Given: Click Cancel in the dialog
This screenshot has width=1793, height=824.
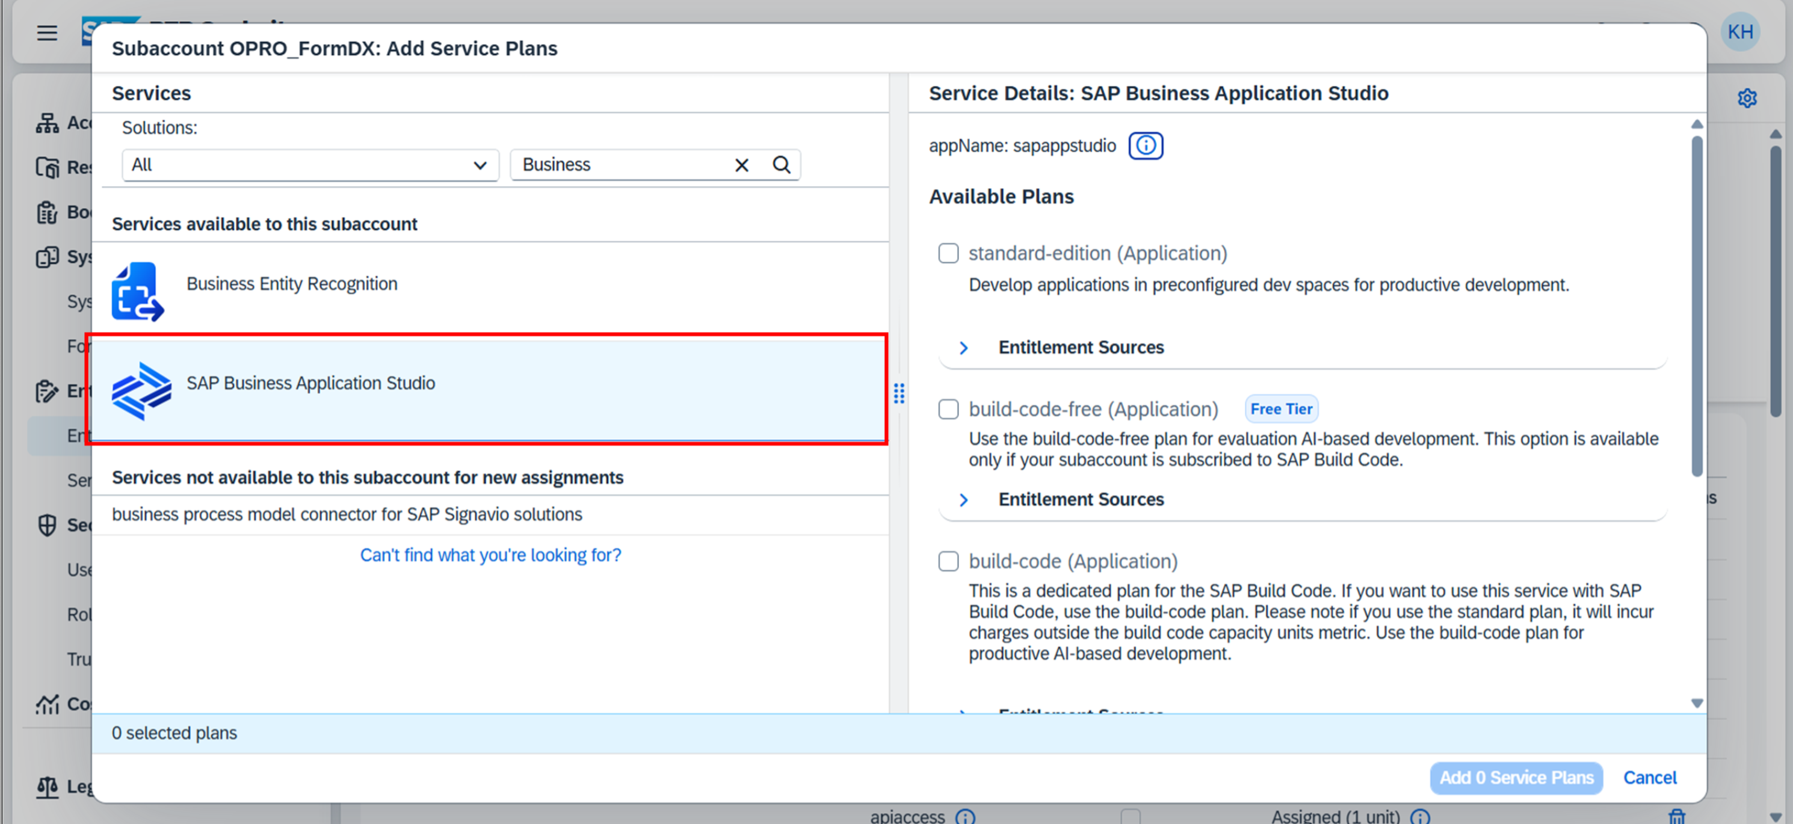Looking at the screenshot, I should [x=1649, y=777].
